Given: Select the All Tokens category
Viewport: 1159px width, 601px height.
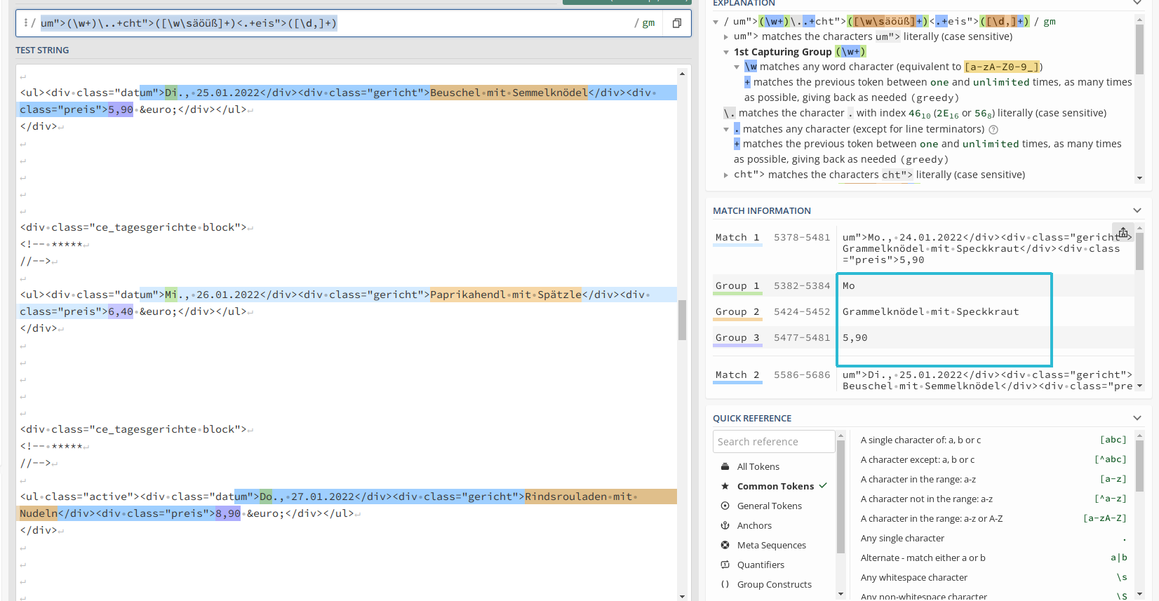Looking at the screenshot, I should pos(758,466).
